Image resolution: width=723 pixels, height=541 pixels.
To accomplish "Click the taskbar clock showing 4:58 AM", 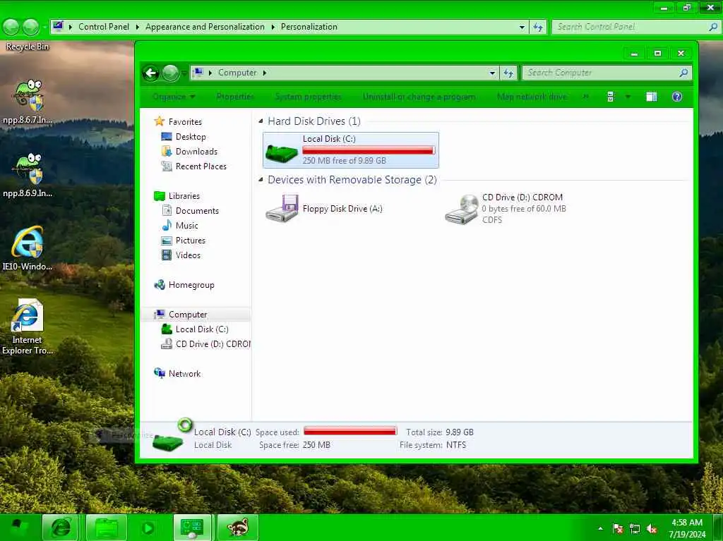I will (687, 528).
